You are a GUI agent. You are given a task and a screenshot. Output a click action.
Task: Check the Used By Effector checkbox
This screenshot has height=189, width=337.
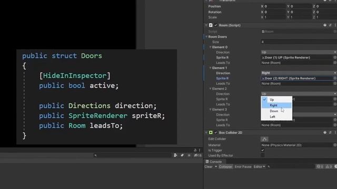point(263,155)
